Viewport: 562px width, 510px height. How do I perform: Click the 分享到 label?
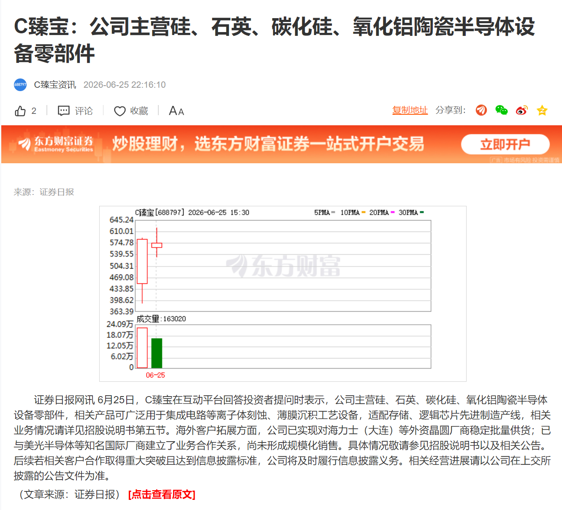point(451,110)
